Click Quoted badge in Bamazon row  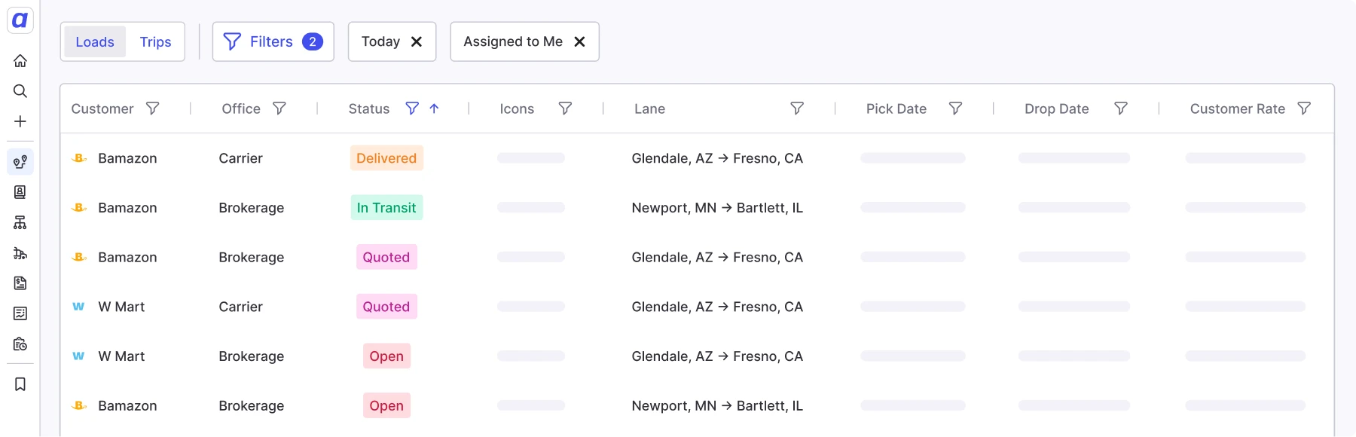click(x=386, y=257)
